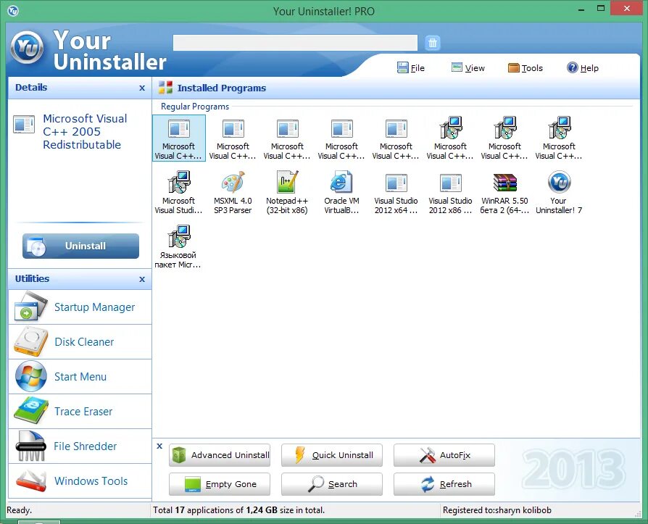
Task: Click the AutoFix button
Action: coord(444,455)
